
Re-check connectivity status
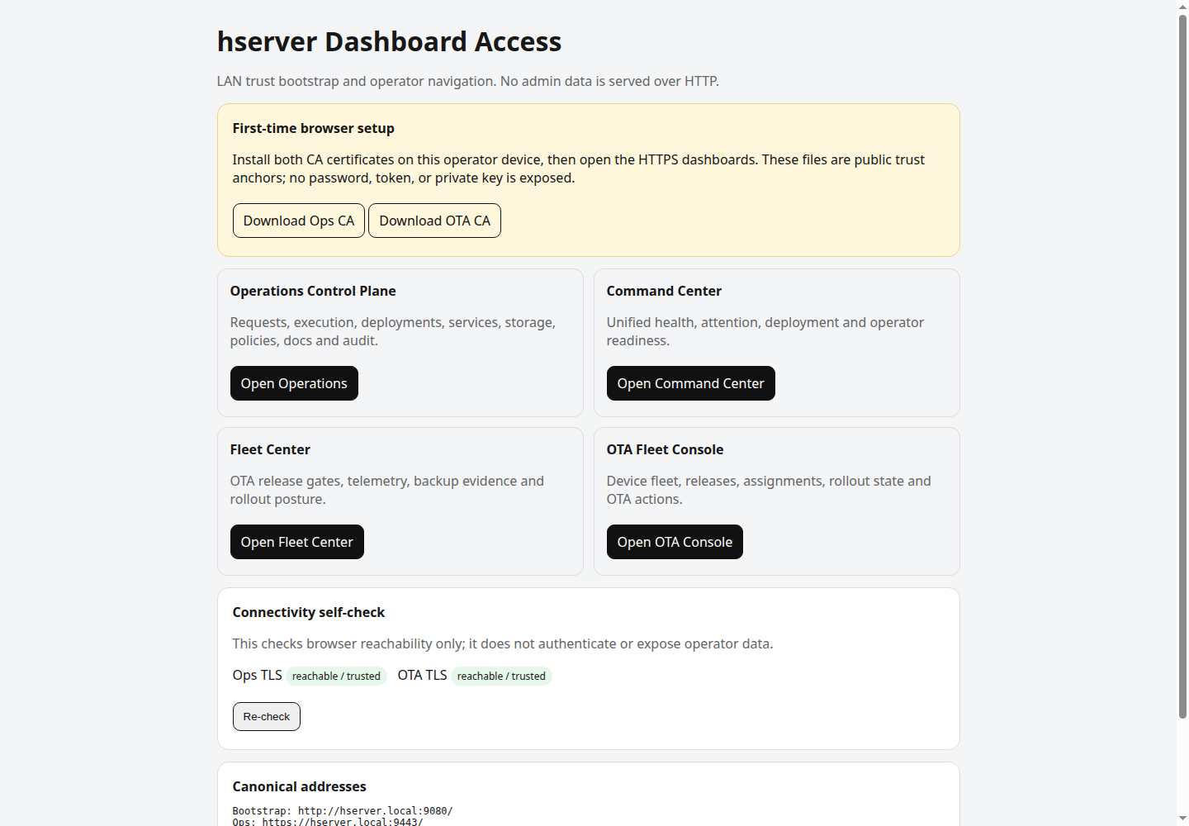point(266,716)
